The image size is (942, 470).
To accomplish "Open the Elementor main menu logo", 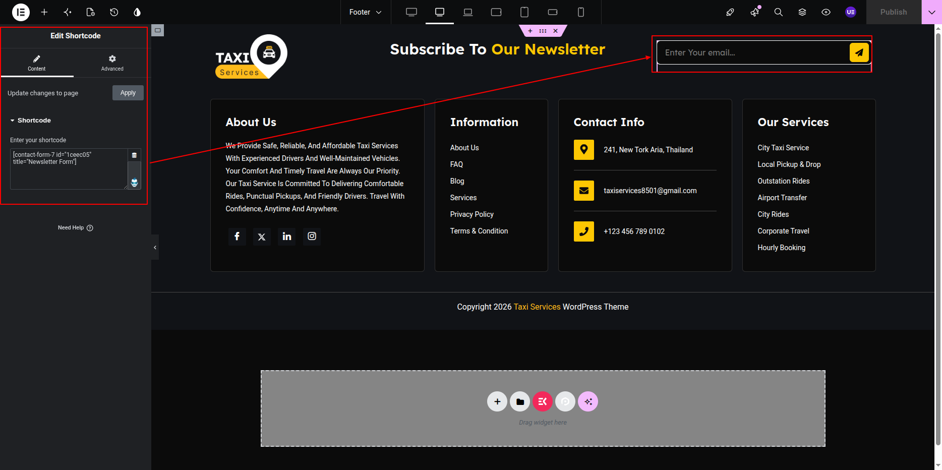I will 21,12.
